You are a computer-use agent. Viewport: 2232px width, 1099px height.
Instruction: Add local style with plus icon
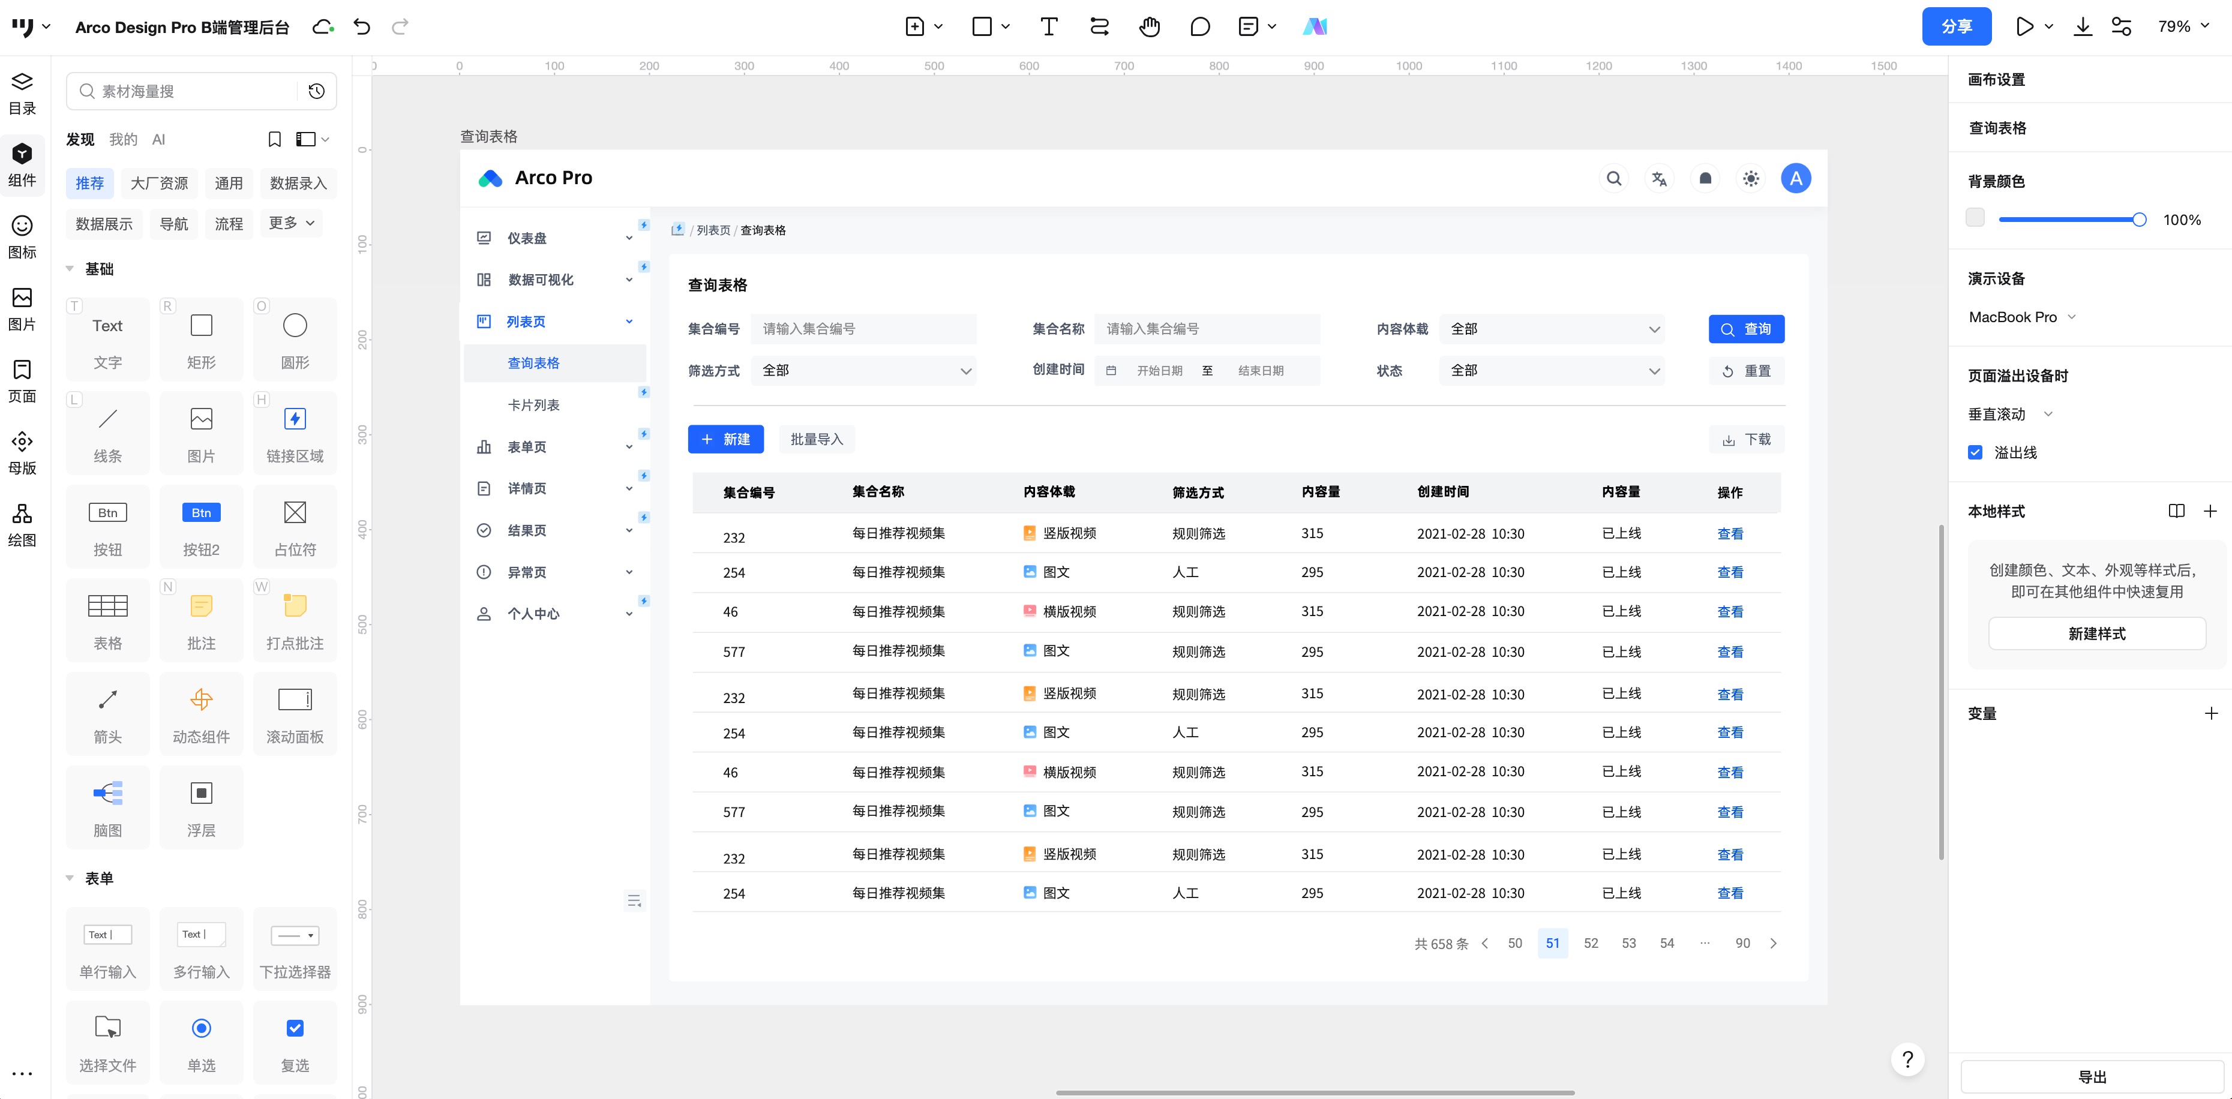[x=2209, y=511]
